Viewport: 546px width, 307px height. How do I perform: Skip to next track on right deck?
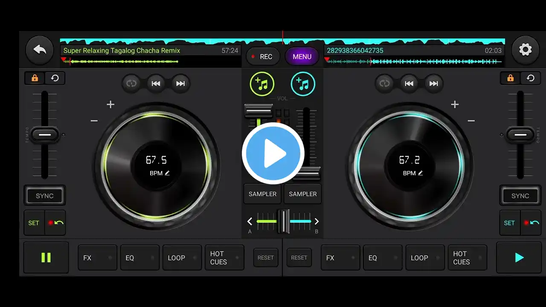(433, 84)
